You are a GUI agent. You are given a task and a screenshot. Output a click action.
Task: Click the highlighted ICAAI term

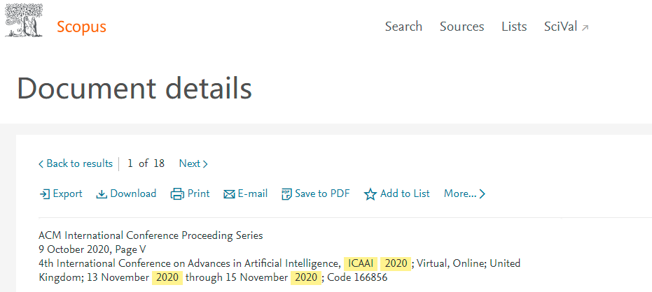(x=361, y=264)
